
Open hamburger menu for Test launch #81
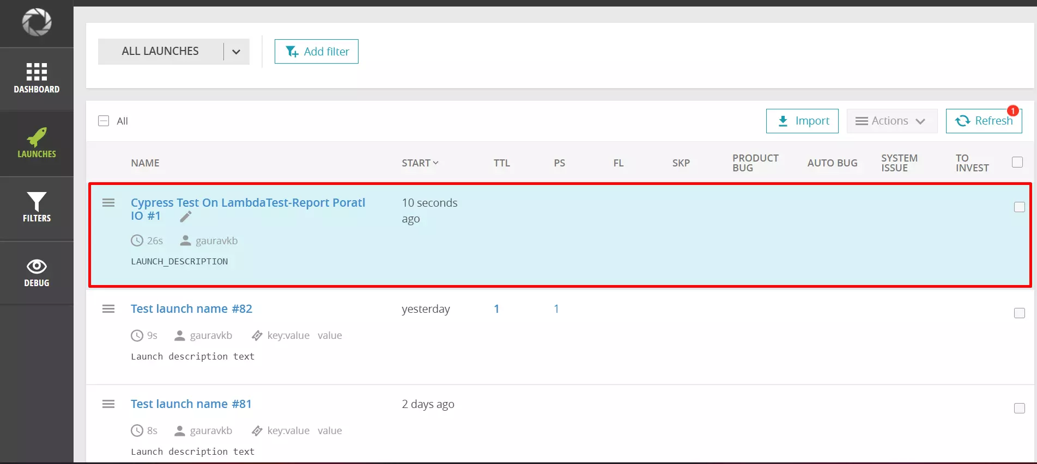coord(108,404)
